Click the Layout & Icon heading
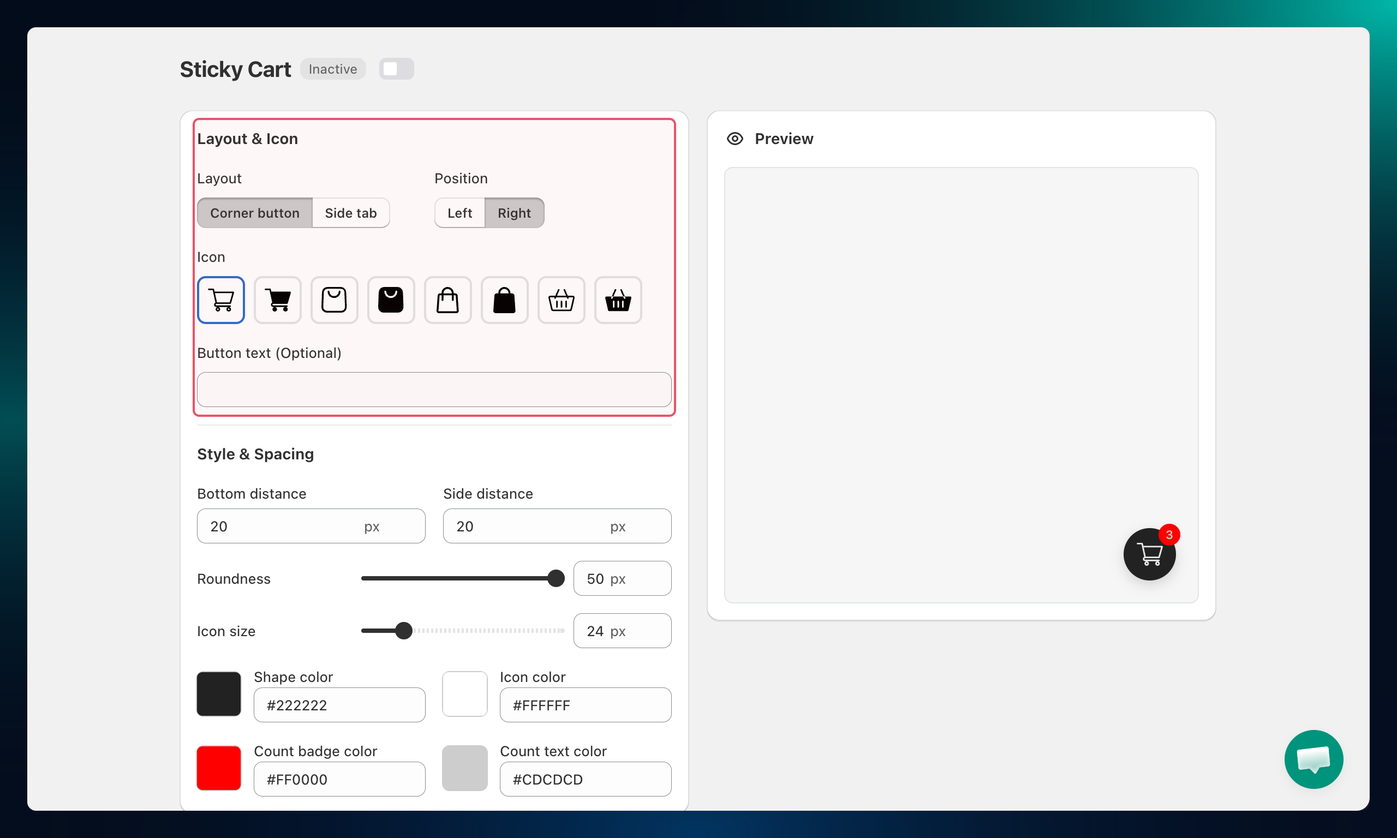Screen dimensions: 1397x838 [x=247, y=139]
